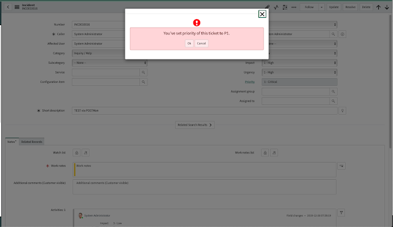
Task: Click into the Service input field
Action: 106,72
